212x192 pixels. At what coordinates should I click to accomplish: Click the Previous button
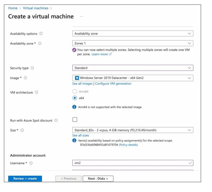tap(68, 178)
